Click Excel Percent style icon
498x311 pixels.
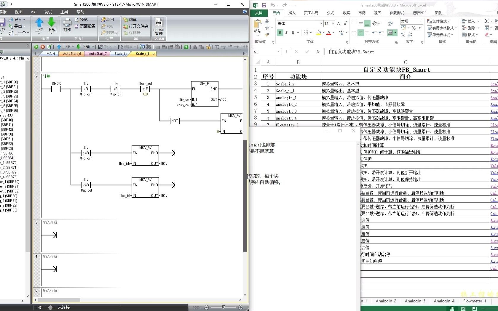tap(414, 28)
